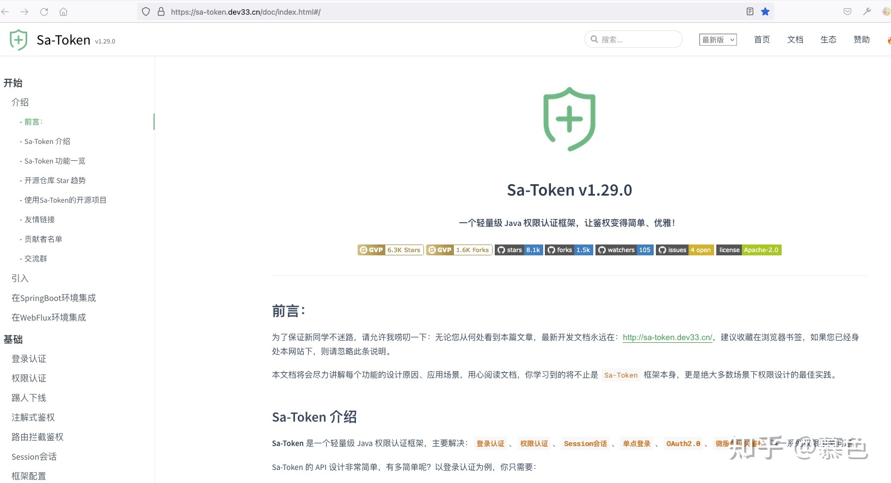Open 在SpringBoot环境集成 sidebar page

click(x=53, y=298)
